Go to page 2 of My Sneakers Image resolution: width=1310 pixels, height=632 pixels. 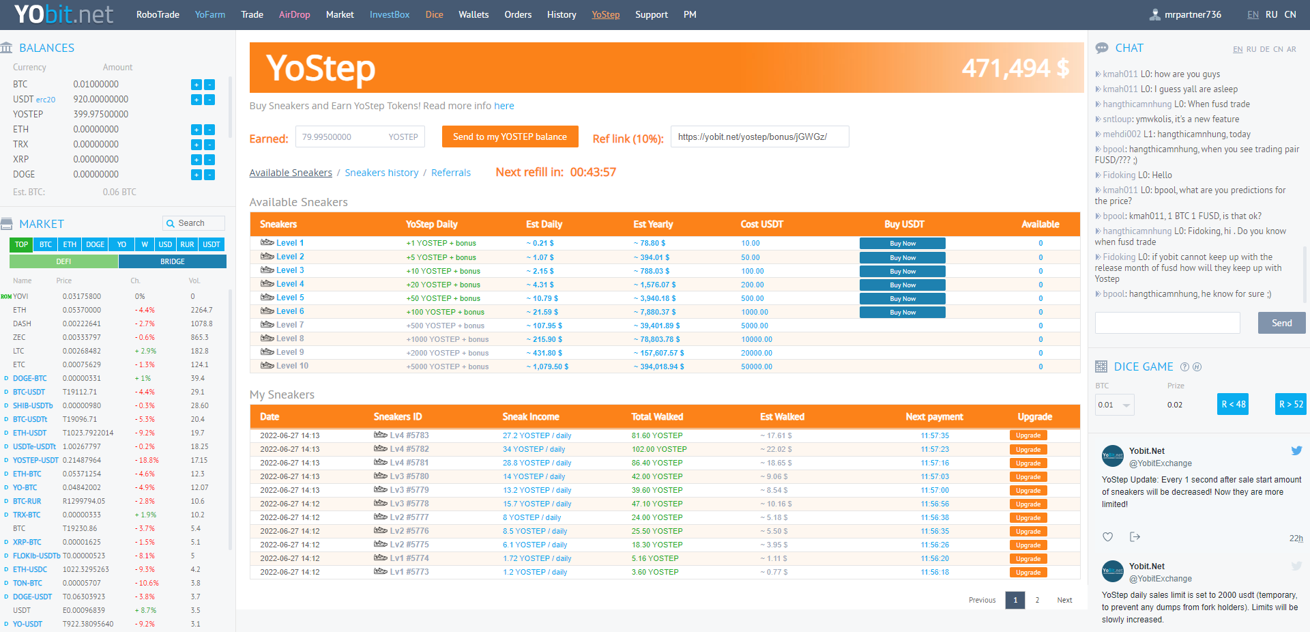(x=1037, y=600)
